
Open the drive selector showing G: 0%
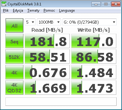tap(90, 22)
